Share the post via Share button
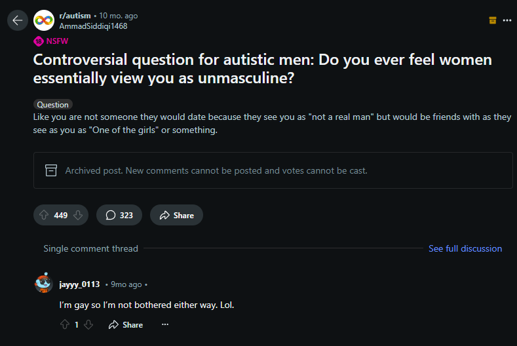This screenshot has height=346, width=517. click(x=176, y=215)
